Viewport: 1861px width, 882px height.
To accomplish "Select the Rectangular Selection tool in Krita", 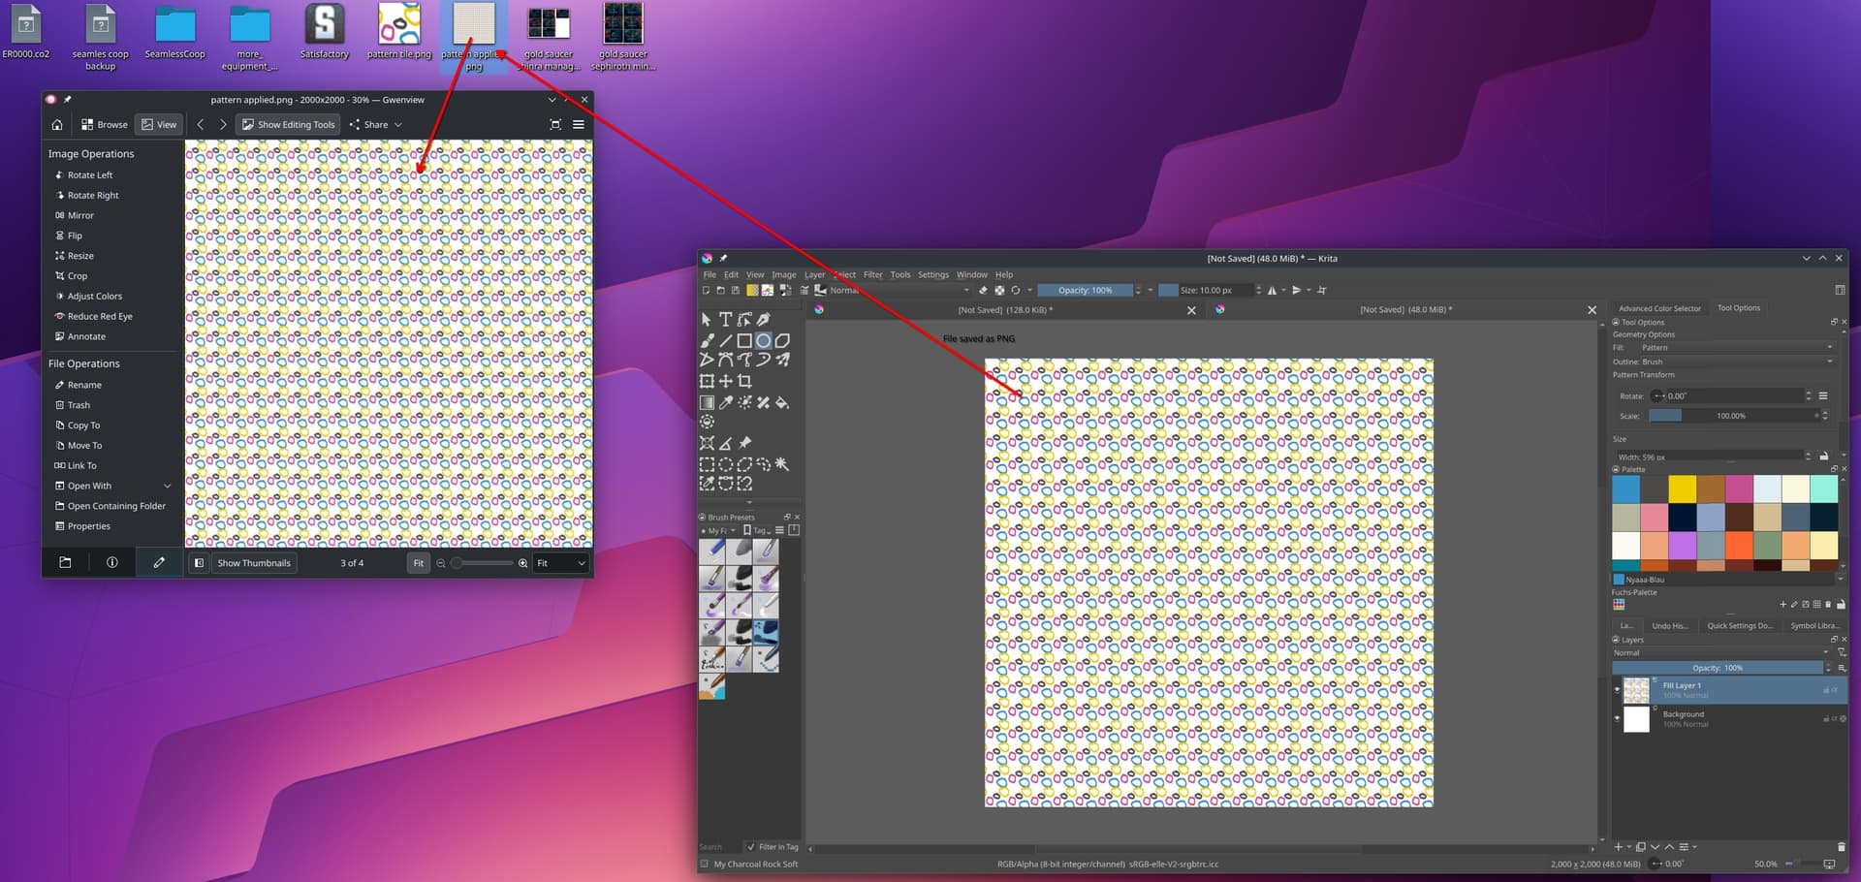I will [707, 464].
